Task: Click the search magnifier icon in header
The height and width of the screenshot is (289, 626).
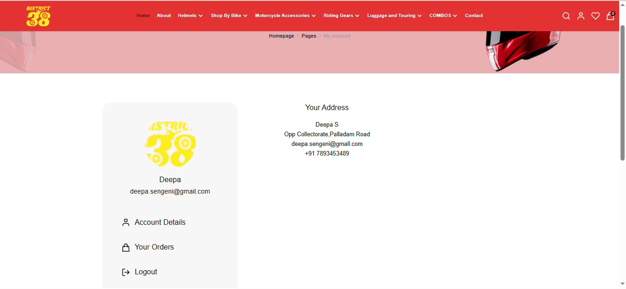Action: (566, 16)
